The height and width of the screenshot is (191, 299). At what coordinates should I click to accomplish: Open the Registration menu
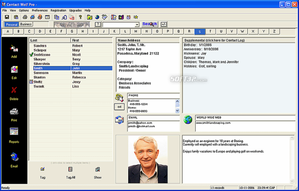pyautogui.click(x=58, y=10)
